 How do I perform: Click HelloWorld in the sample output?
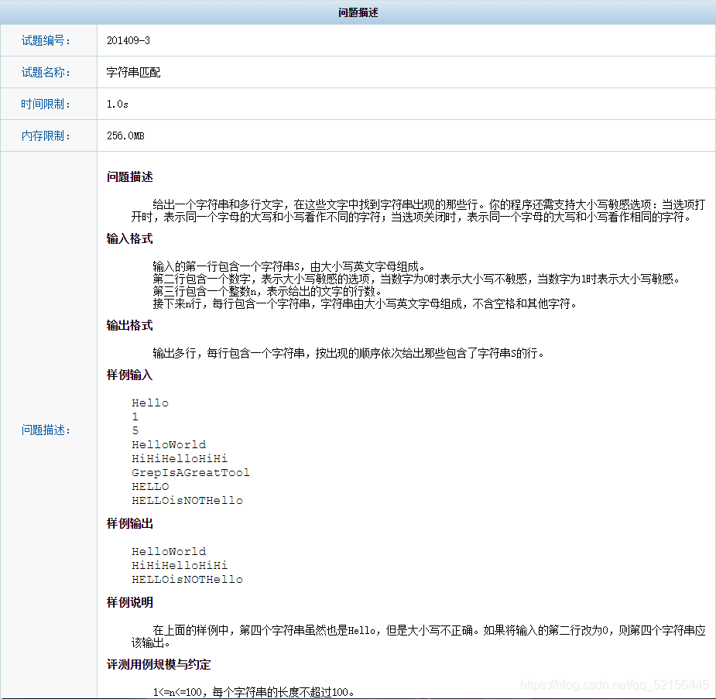169,551
